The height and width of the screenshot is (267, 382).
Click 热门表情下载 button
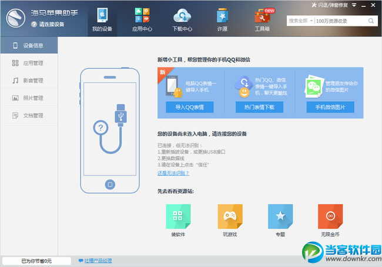pyautogui.click(x=259, y=107)
